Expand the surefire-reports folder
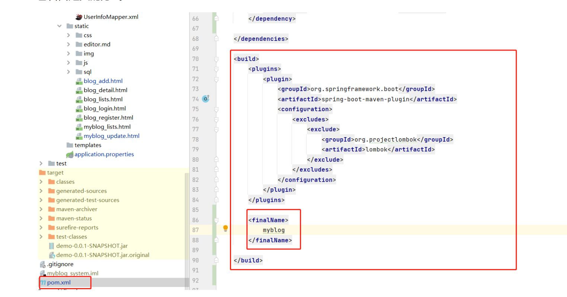 (x=41, y=227)
